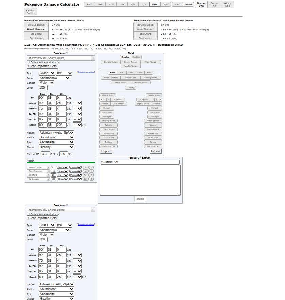The width and height of the screenshot is (285, 300).
Task: Select Pokémon 1's Ice Shard move result
Action: pos(36,34)
